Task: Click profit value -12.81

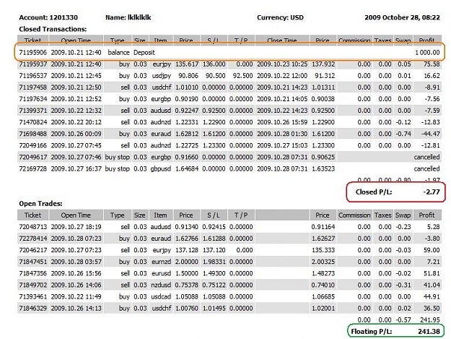Action: tap(431, 145)
